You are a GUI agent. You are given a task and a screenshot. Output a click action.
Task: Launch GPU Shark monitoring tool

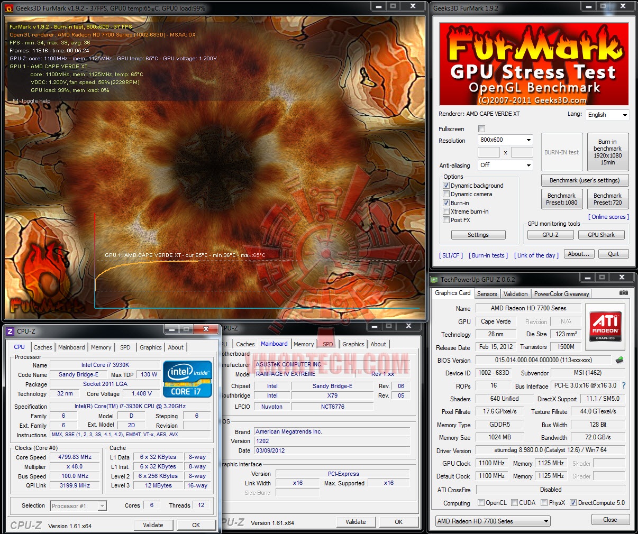click(x=601, y=235)
